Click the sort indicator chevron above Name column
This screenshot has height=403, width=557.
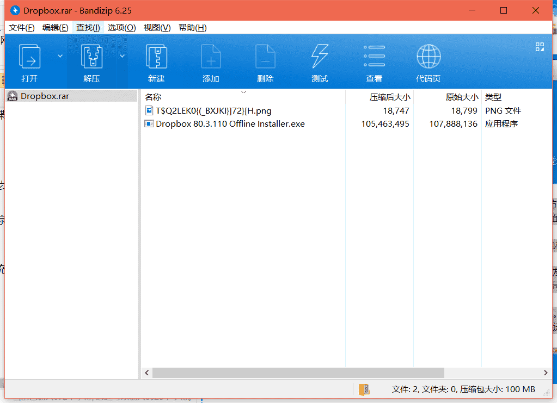point(244,92)
